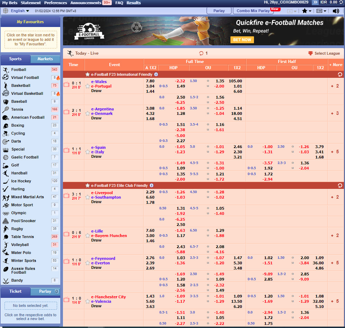
Task: Expand more markets for e-Feyenoord match
Action: click(x=335, y=263)
